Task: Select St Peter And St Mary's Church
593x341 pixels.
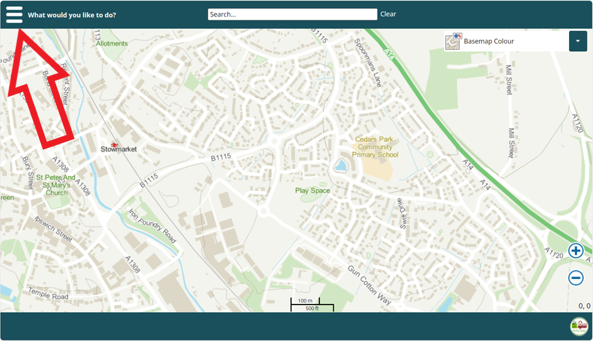Action: (x=56, y=185)
